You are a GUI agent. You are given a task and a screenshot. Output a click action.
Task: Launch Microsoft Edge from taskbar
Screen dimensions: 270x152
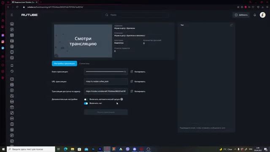pos(66,149)
